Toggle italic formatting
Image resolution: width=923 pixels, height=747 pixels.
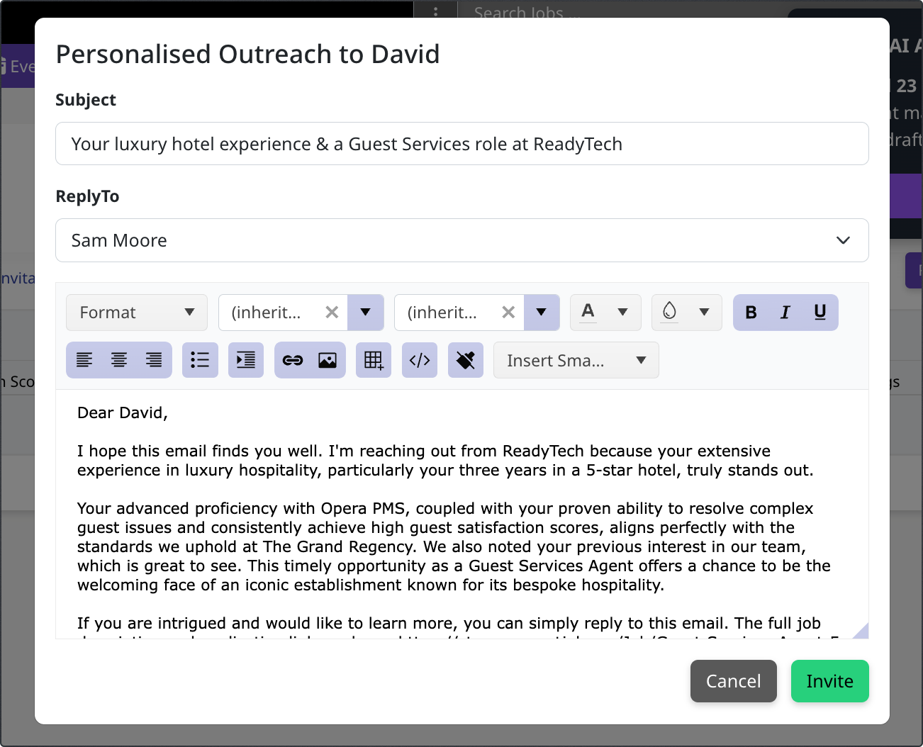tap(785, 313)
